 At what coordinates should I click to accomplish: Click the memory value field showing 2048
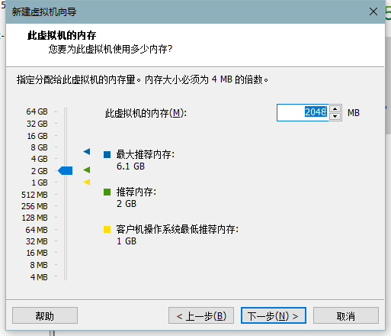tap(303, 112)
